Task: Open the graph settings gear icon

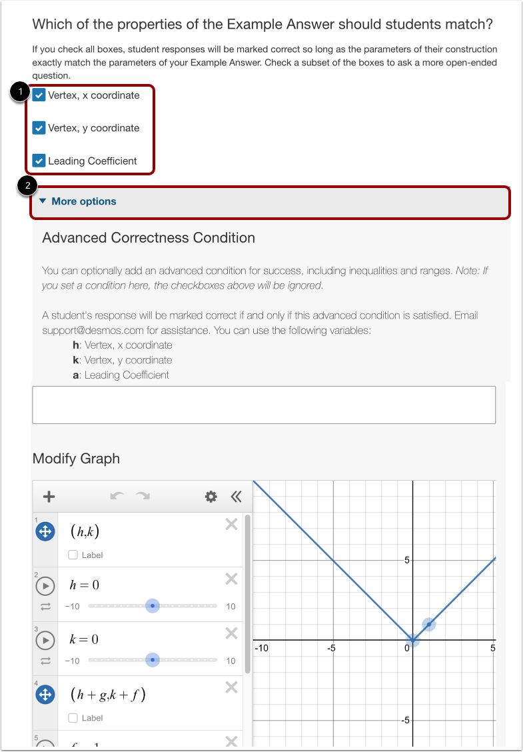Action: pos(211,497)
